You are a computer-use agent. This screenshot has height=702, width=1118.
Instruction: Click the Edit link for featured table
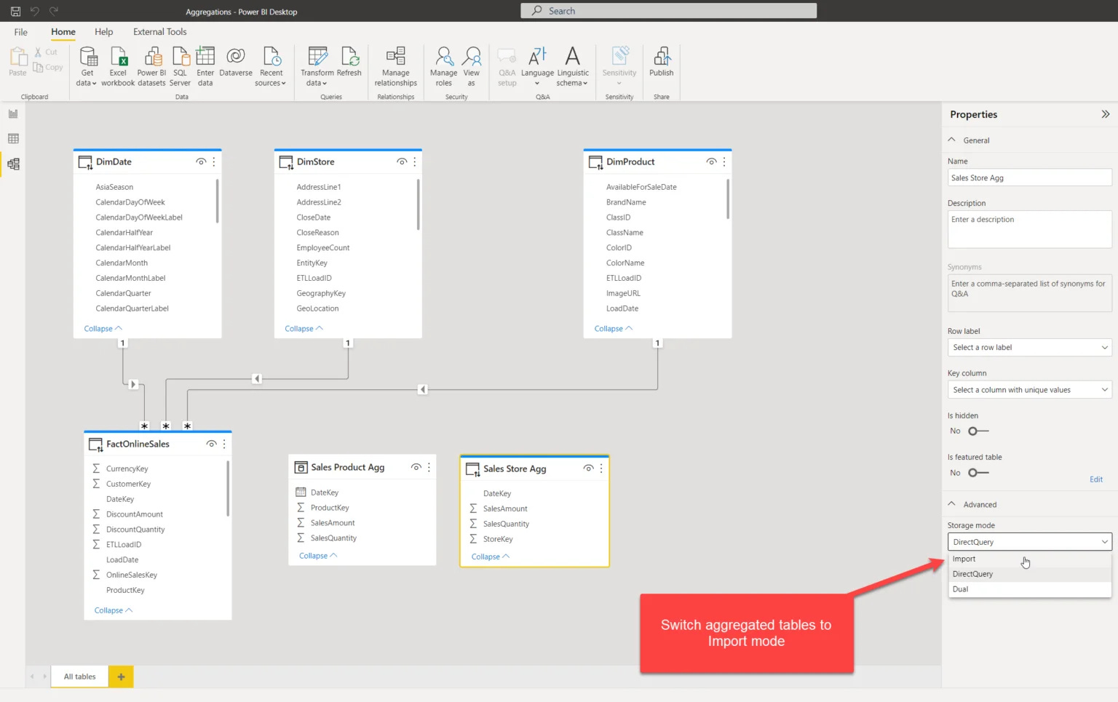tap(1096, 479)
